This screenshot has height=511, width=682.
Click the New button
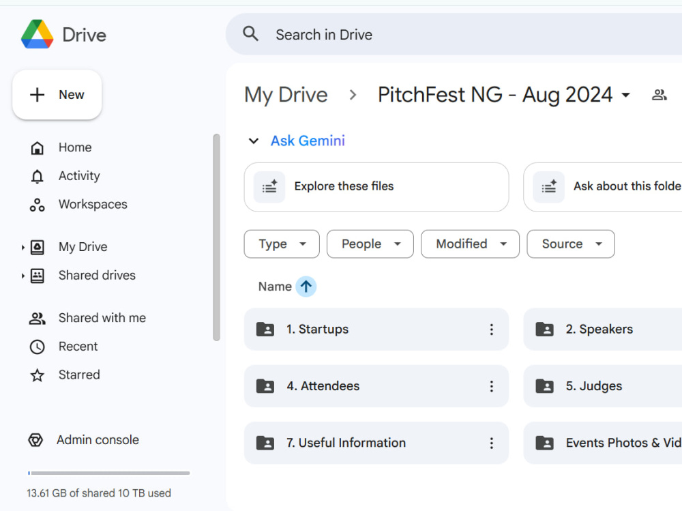[57, 94]
